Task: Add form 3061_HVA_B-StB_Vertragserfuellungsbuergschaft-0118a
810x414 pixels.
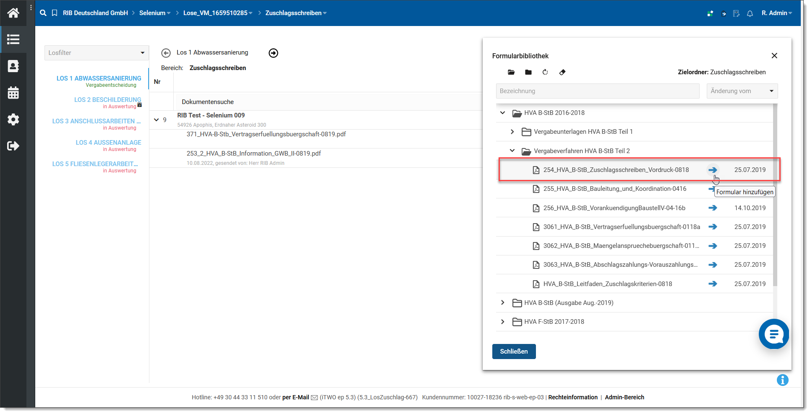Action: tap(713, 227)
